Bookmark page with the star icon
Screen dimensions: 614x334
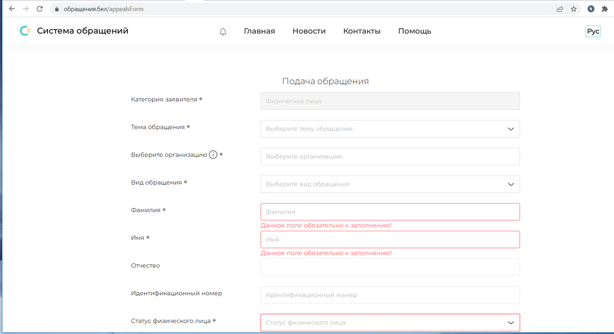[x=574, y=9]
